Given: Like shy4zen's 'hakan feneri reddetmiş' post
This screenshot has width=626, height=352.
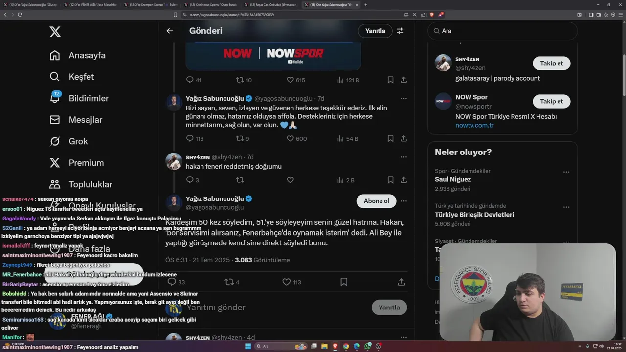Looking at the screenshot, I should point(290,180).
